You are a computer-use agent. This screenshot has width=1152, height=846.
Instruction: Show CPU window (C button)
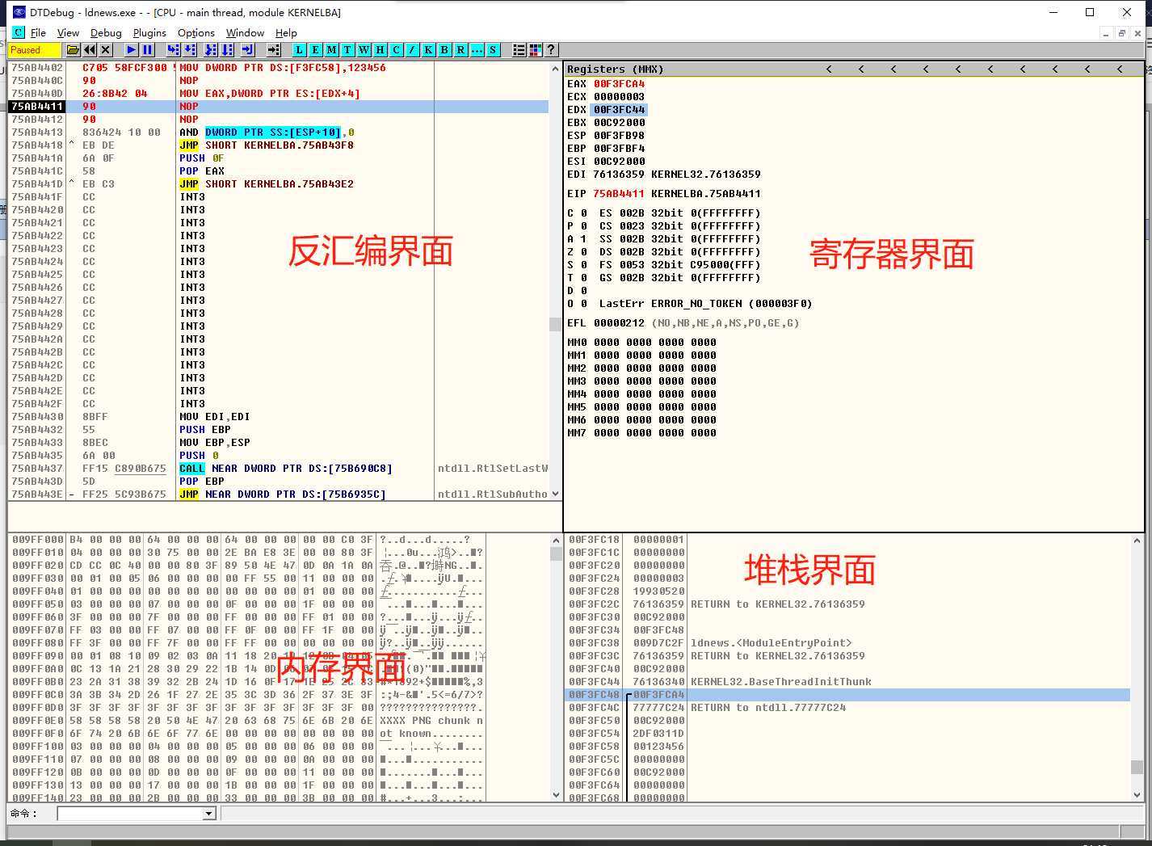396,50
